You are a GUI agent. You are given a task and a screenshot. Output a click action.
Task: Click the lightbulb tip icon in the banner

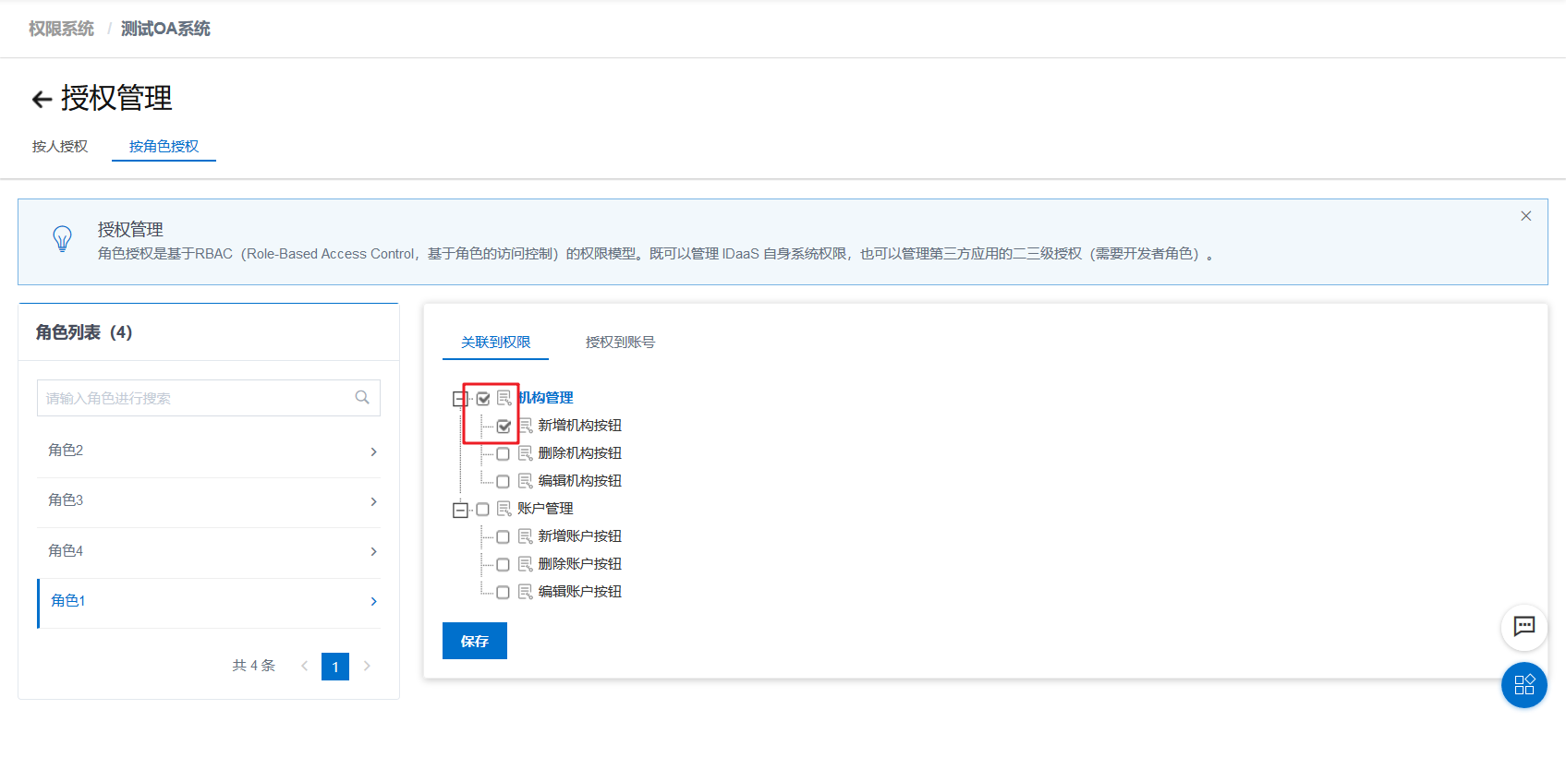pyautogui.click(x=62, y=239)
